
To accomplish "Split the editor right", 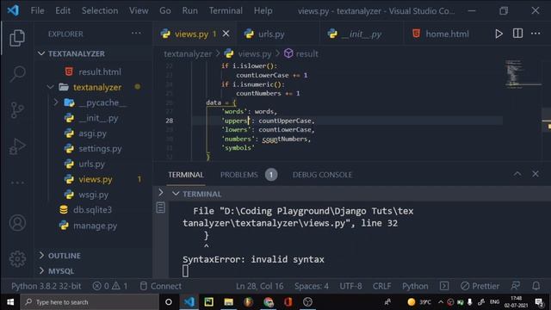I will [517, 34].
